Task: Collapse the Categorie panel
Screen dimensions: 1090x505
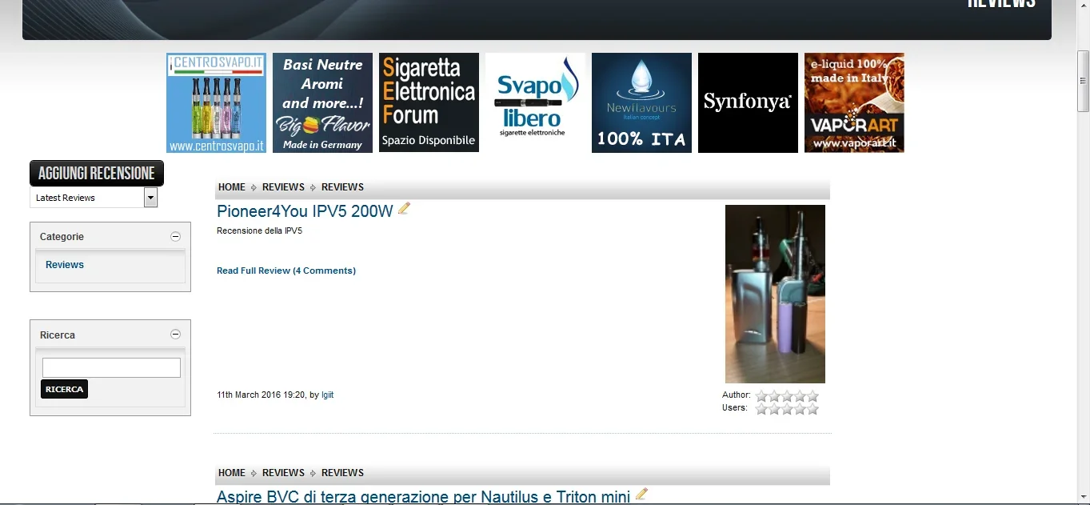Action: tap(175, 236)
